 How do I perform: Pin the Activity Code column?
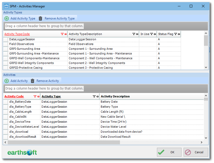point(38,96)
